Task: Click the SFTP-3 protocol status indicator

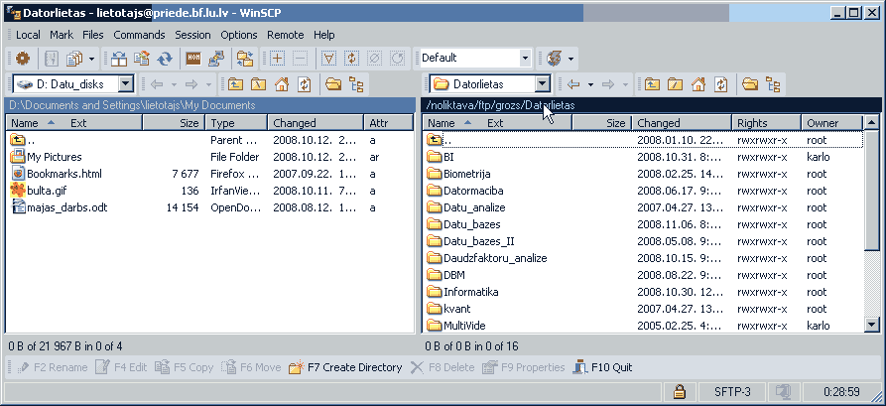Action: (x=732, y=391)
